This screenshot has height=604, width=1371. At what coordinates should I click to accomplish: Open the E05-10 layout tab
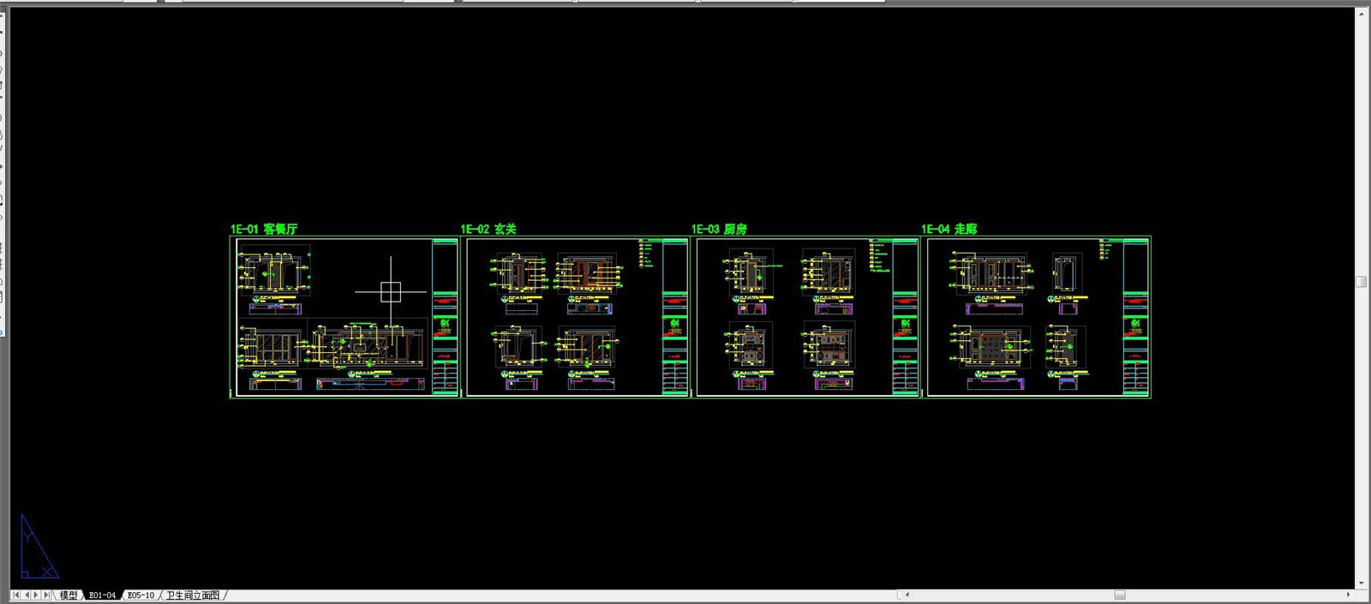tap(141, 595)
